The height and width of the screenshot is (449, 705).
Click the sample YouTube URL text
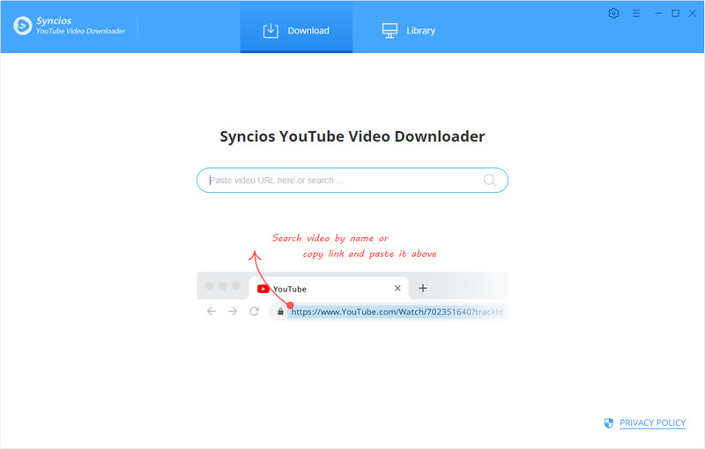pyautogui.click(x=397, y=312)
